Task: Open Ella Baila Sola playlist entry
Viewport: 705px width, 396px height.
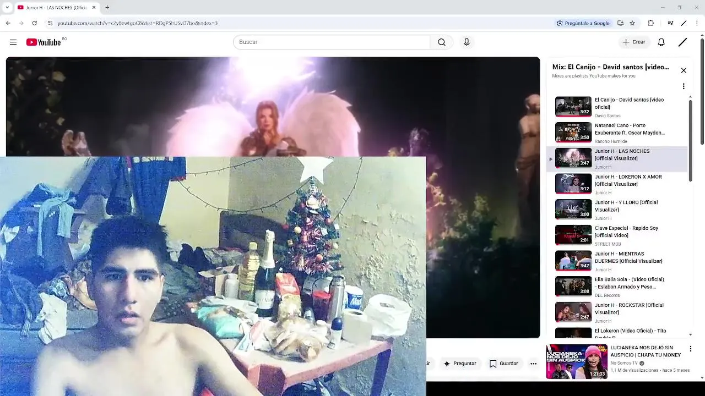Action: pyautogui.click(x=617, y=287)
